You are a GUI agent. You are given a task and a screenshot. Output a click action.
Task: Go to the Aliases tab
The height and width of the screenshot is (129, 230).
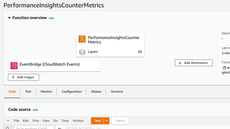96,91
